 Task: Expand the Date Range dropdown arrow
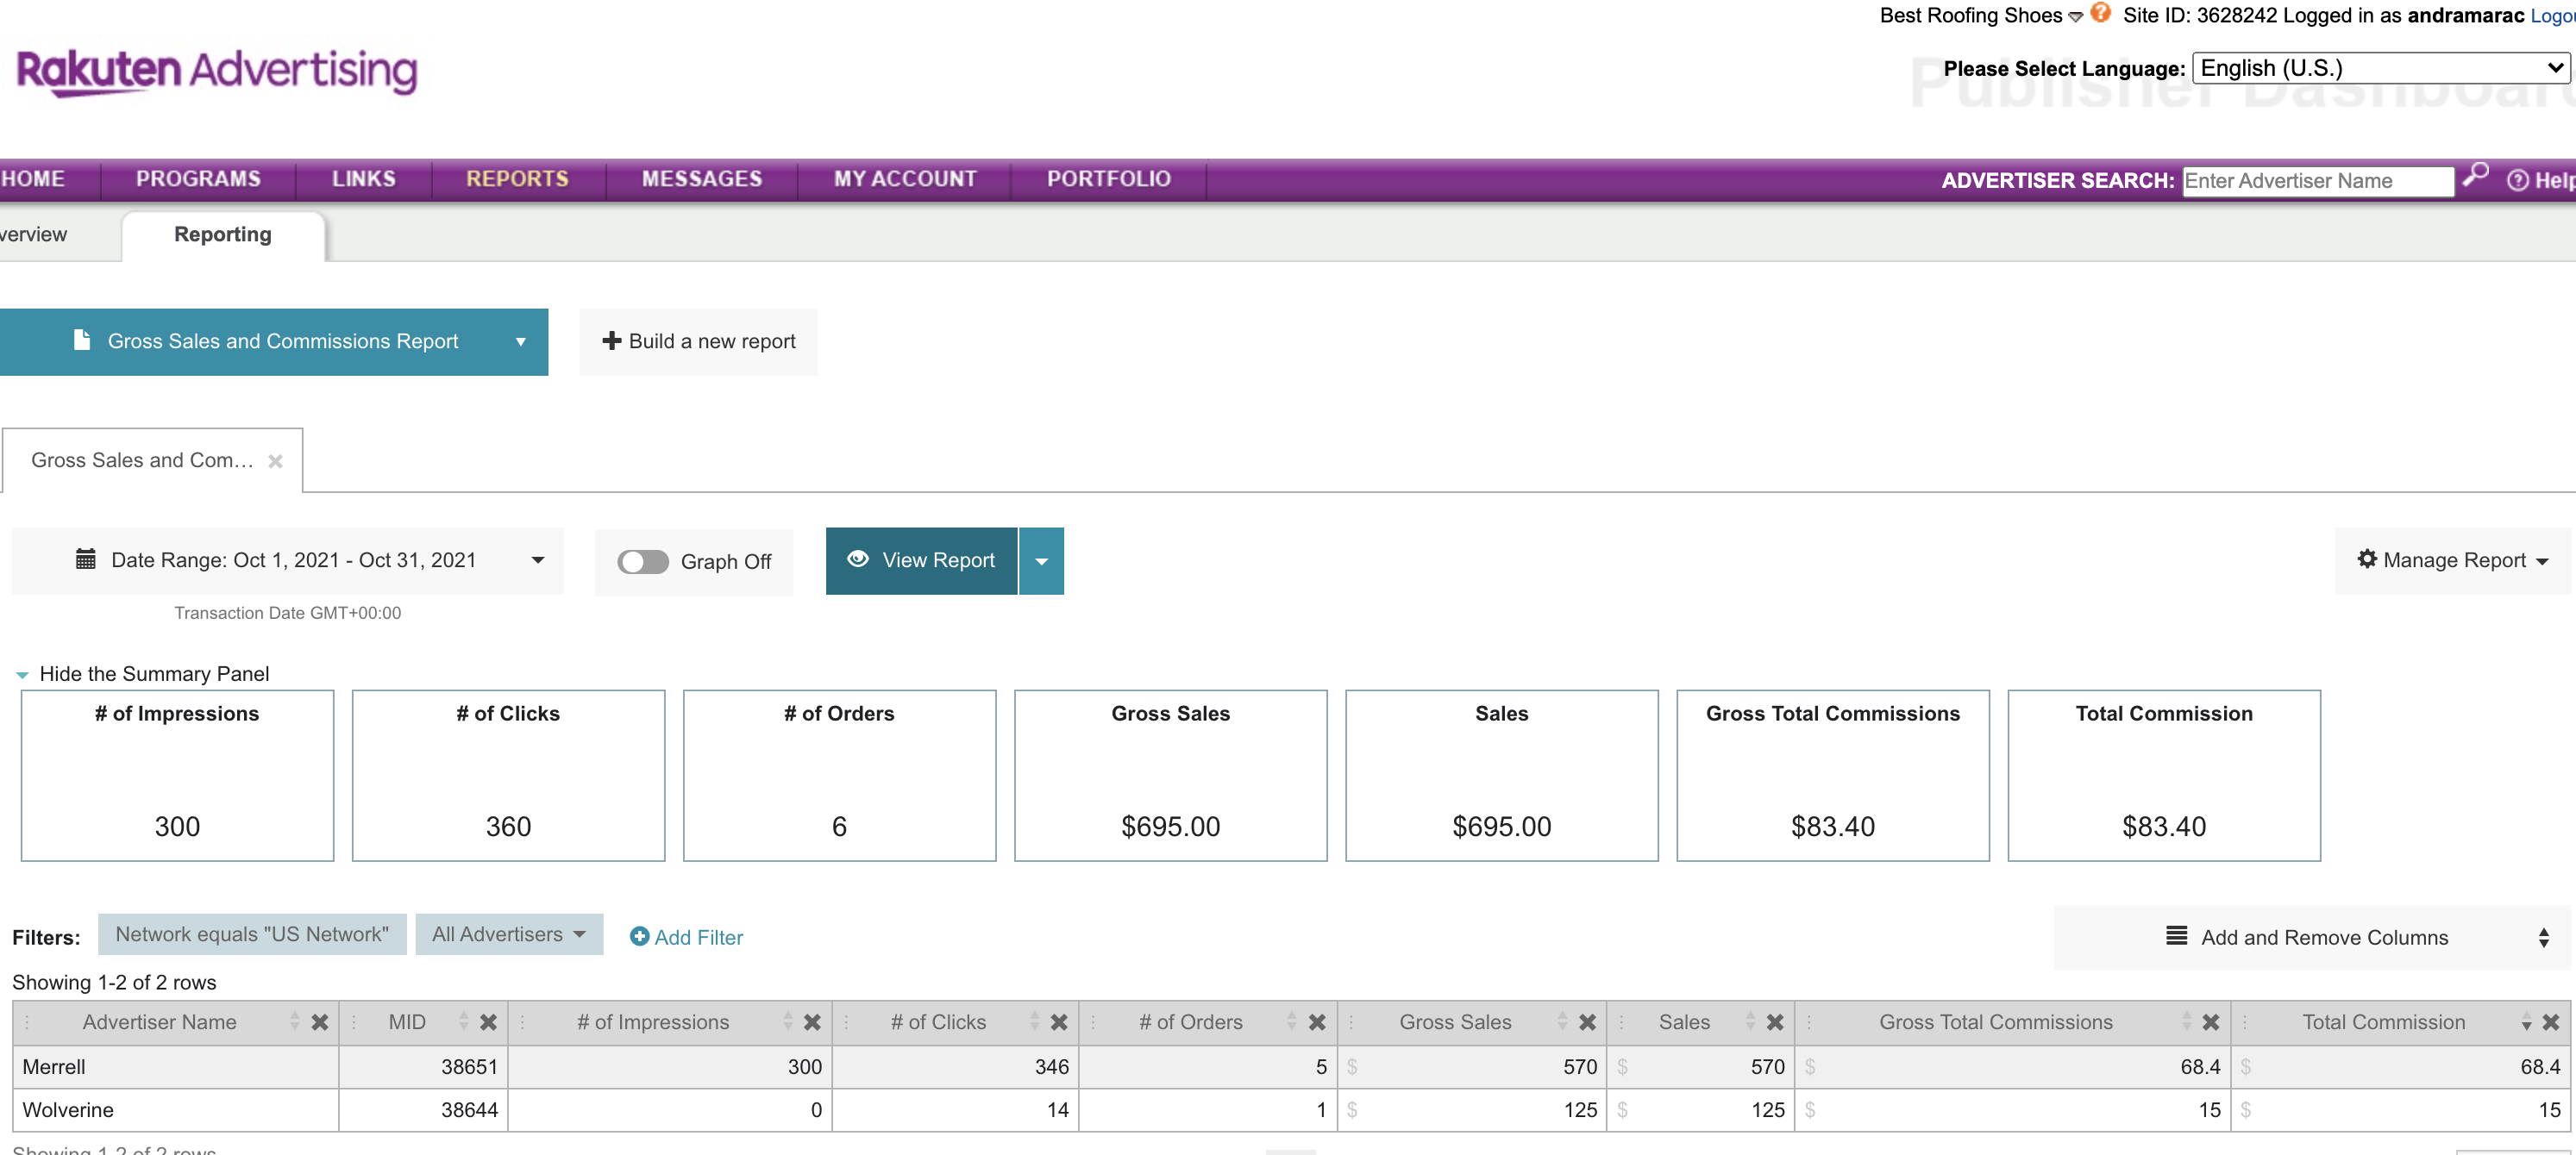(x=538, y=560)
